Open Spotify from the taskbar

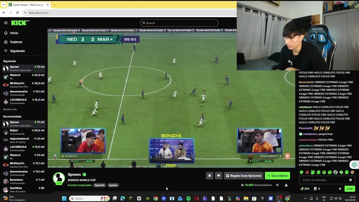coord(188,198)
